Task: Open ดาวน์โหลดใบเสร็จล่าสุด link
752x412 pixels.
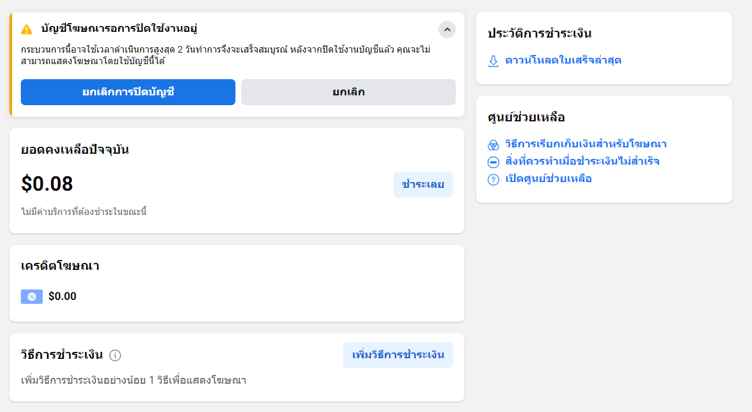Action: pos(563,60)
